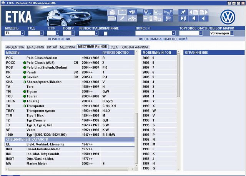Select the Marine-Motor catalog row

70,164
